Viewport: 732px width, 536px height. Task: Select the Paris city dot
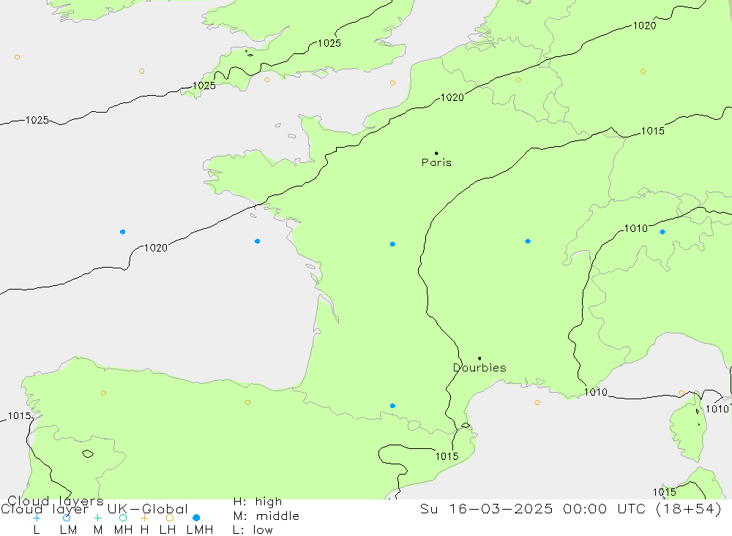point(436,153)
